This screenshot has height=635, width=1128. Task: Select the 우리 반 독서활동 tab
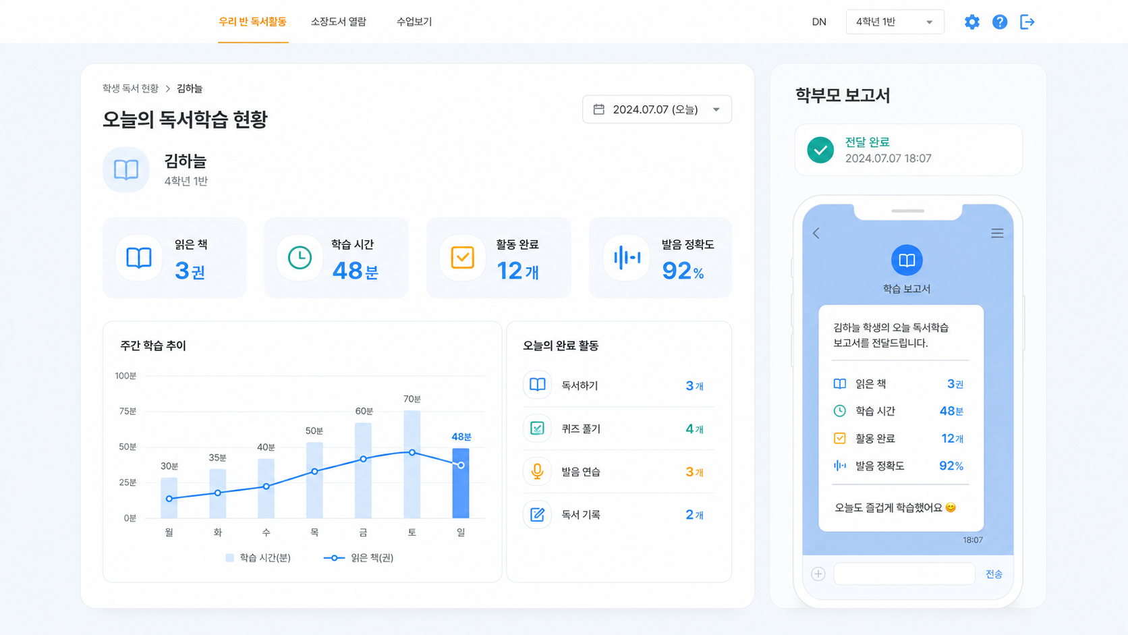[252, 22]
